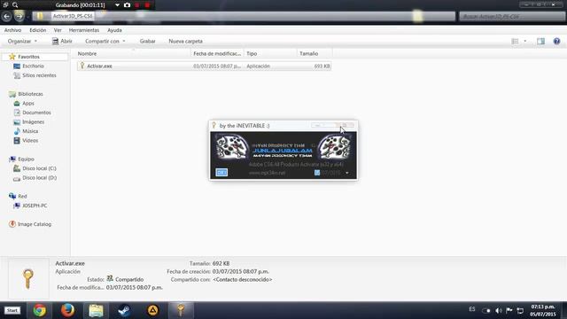Screen dimensions: 567x319
Task: Open the view options dropdown arrow
Action: [525, 42]
